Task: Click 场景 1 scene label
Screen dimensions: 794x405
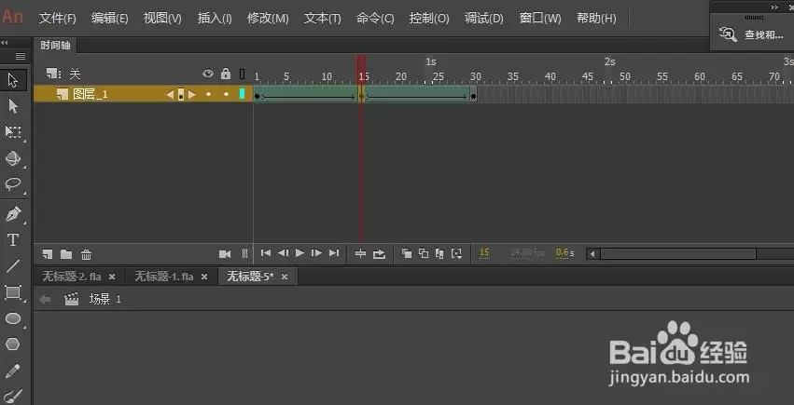Action: (x=105, y=299)
